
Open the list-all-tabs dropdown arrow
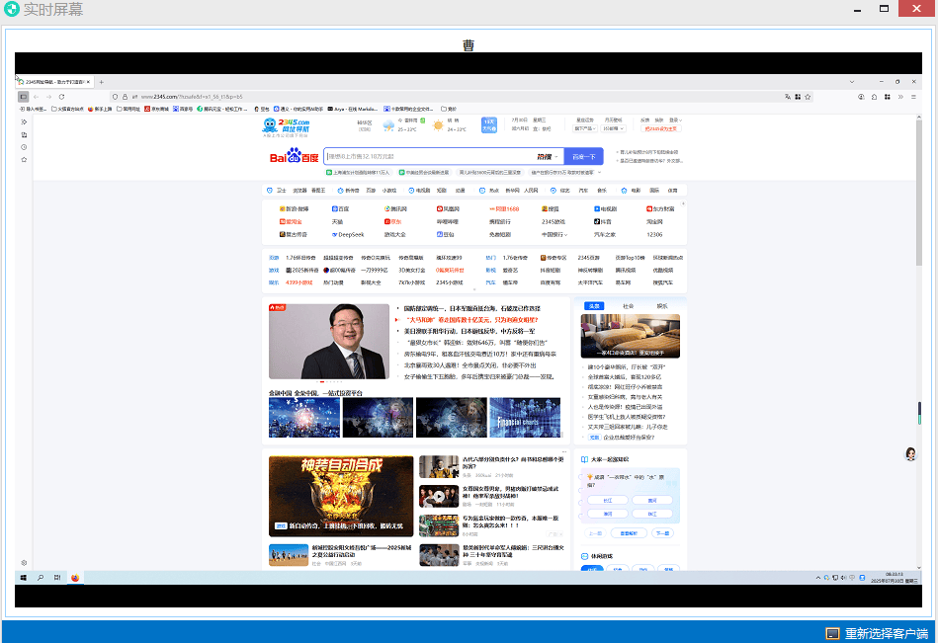[852, 82]
